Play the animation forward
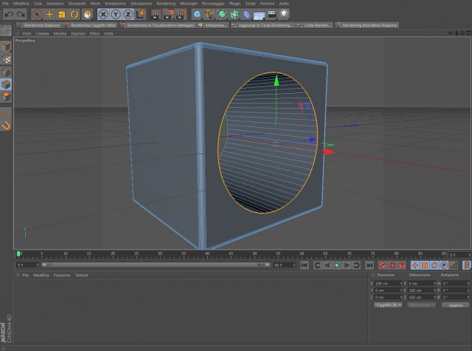This screenshot has height=351, width=472. (x=337, y=265)
